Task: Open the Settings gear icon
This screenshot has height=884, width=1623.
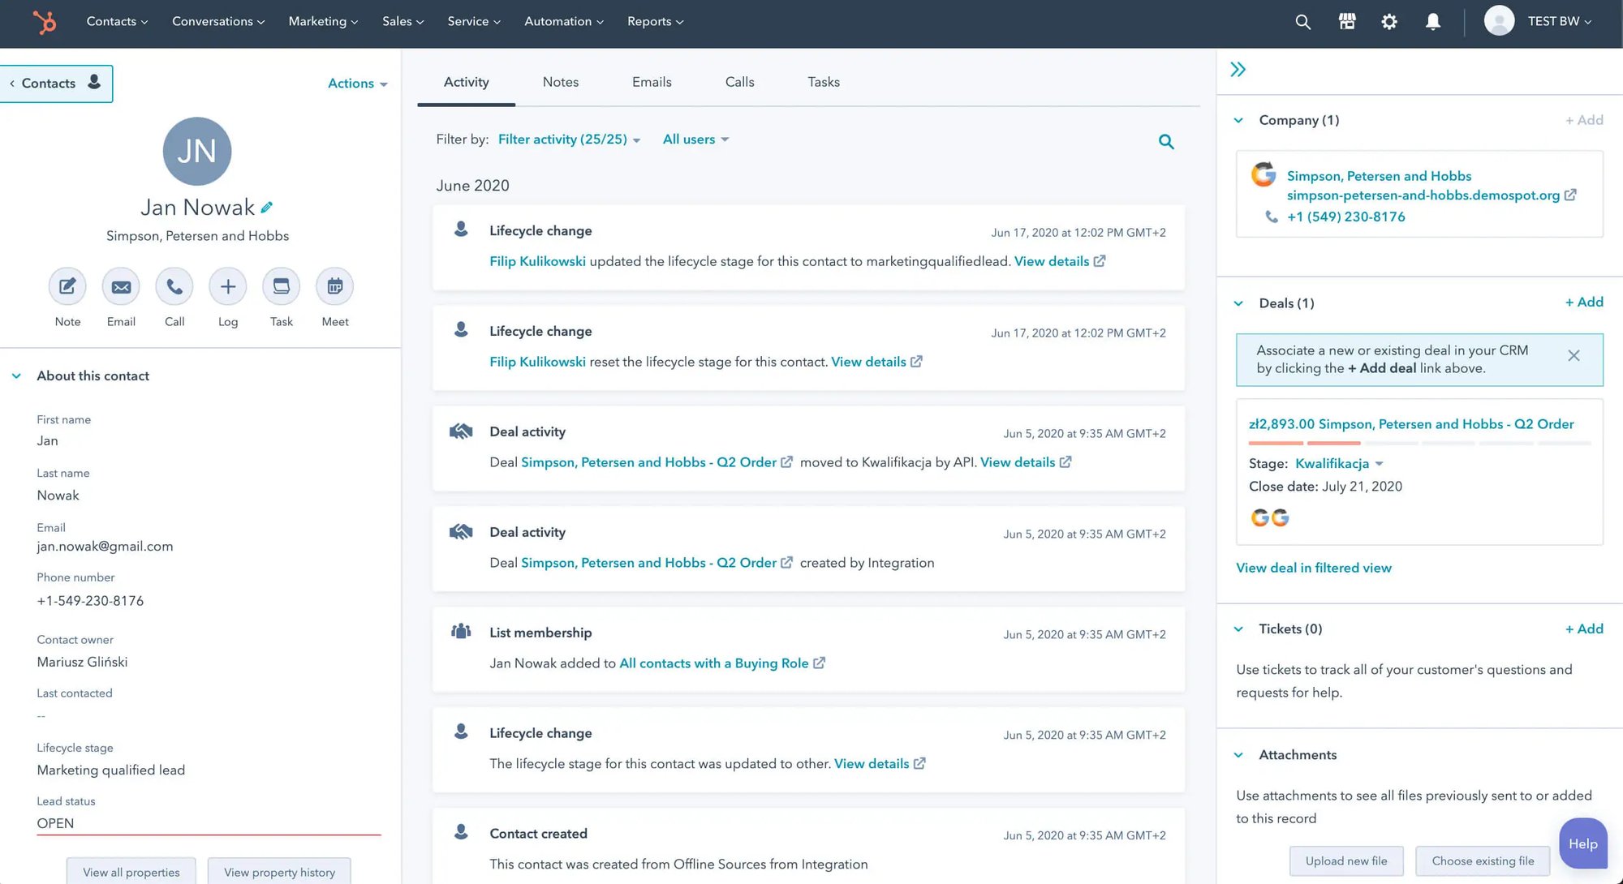Action: pos(1389,22)
